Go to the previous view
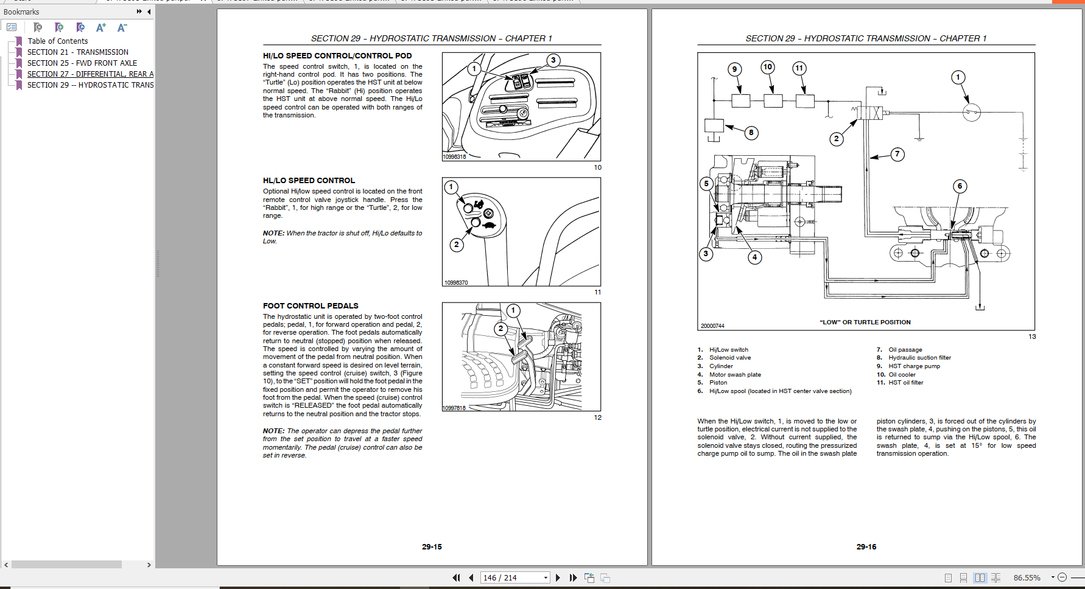This screenshot has width=1085, height=589. [x=589, y=577]
